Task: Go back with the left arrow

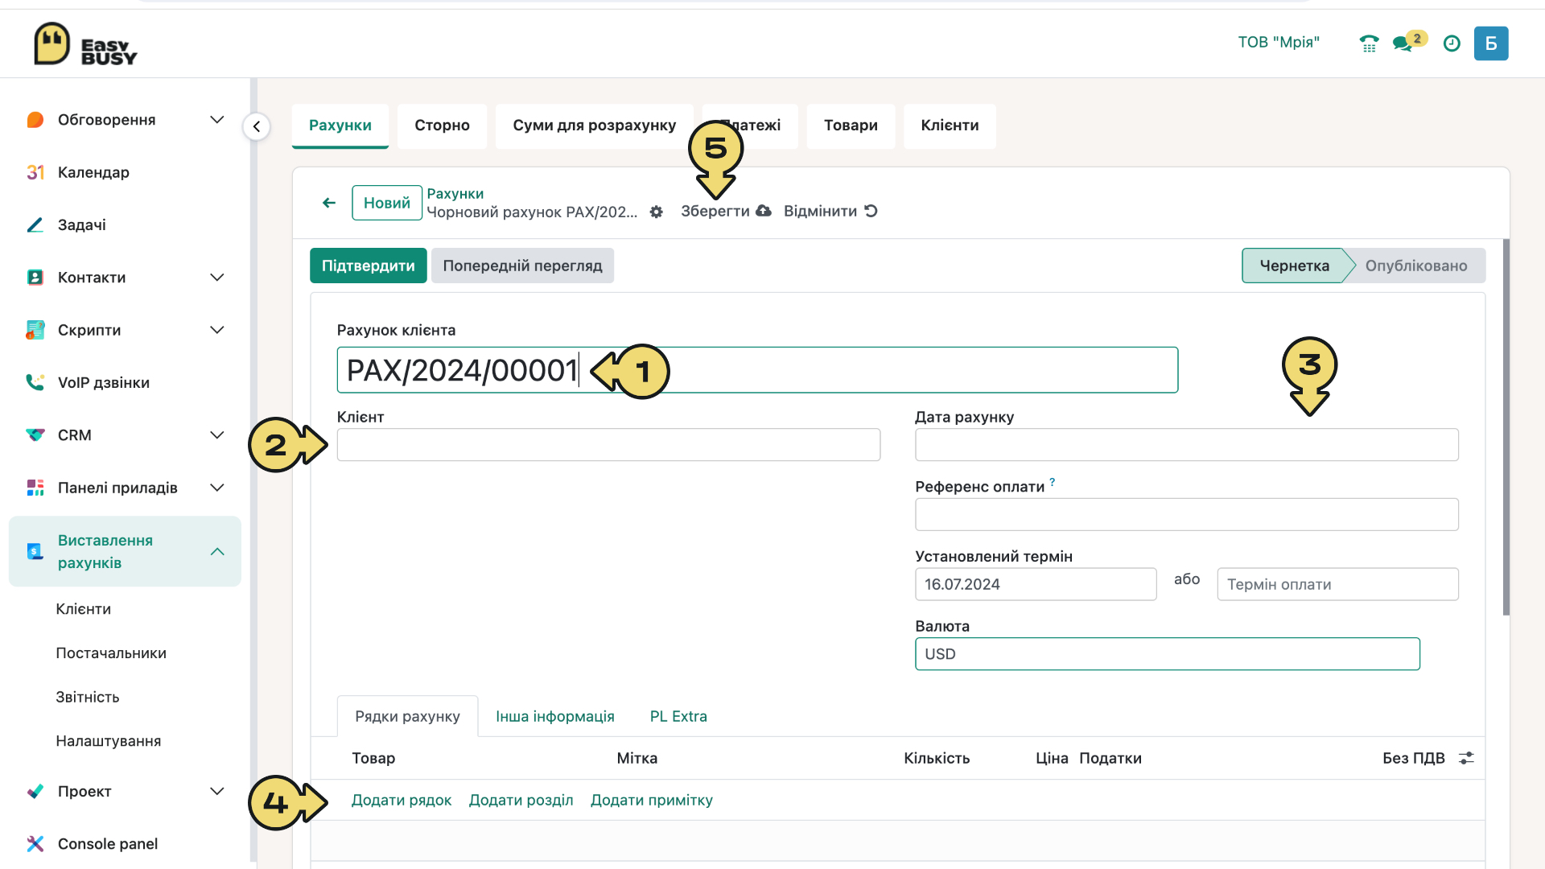Action: click(x=329, y=203)
